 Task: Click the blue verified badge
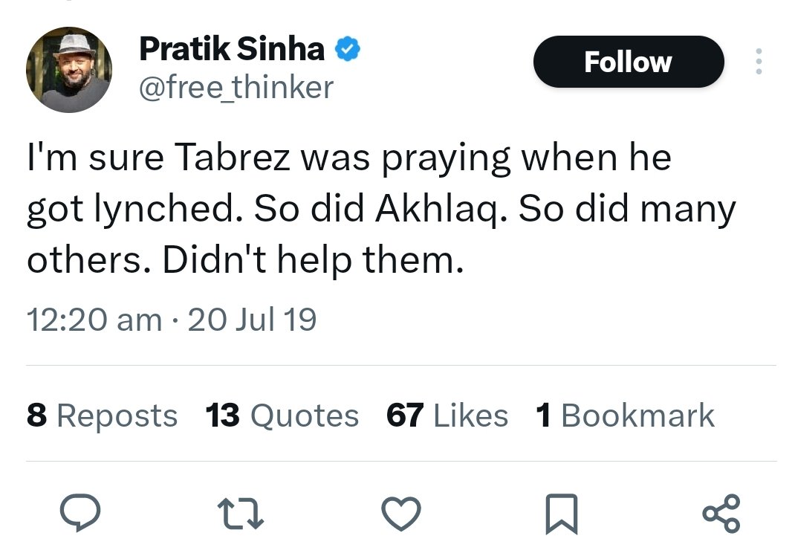tap(347, 49)
